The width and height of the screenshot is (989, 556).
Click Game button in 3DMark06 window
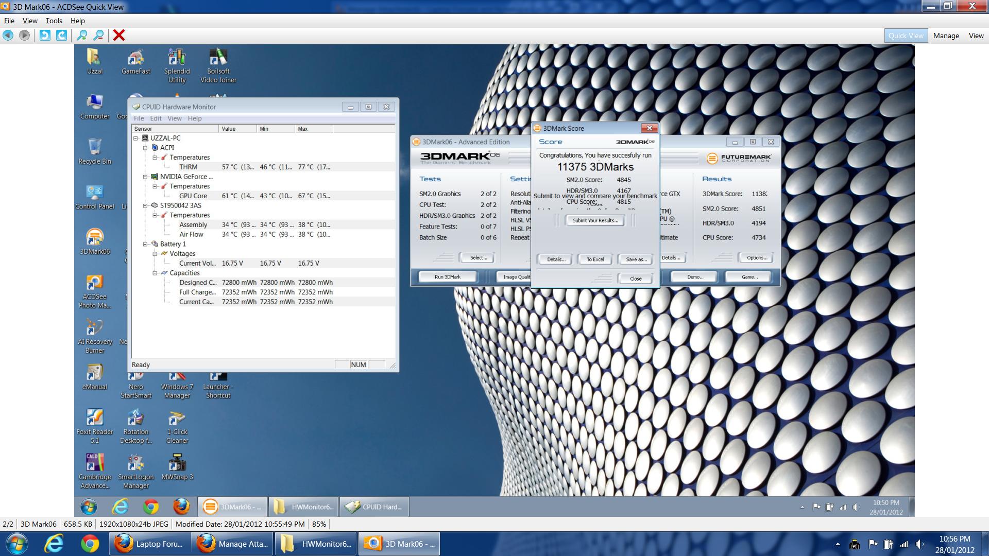749,277
